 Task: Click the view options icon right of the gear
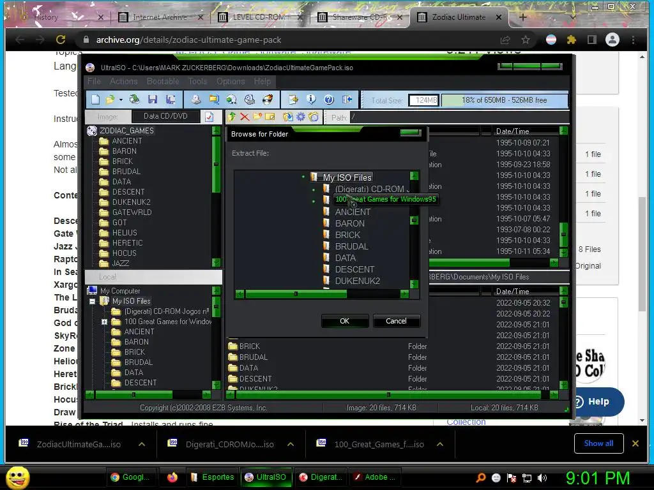[x=314, y=117]
